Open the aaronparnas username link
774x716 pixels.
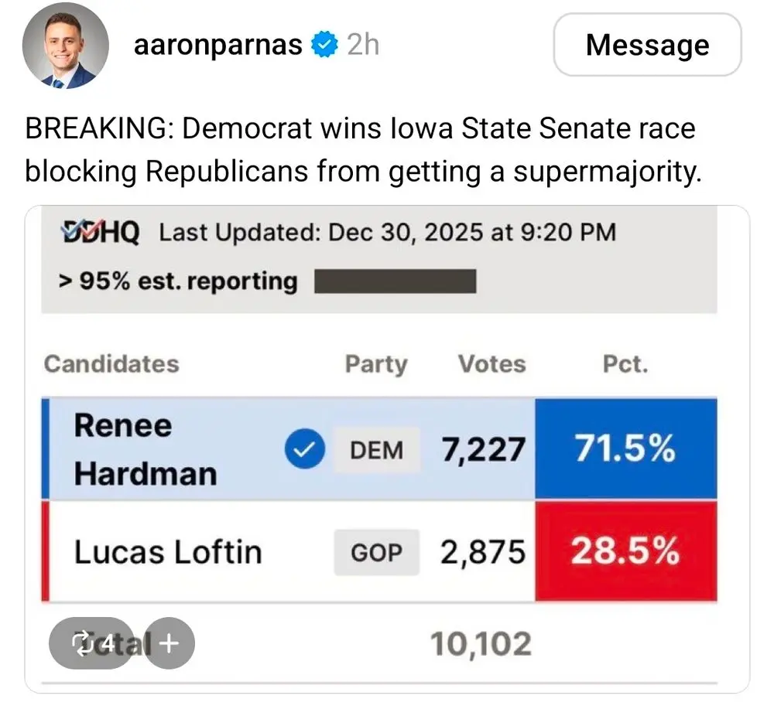(x=217, y=46)
